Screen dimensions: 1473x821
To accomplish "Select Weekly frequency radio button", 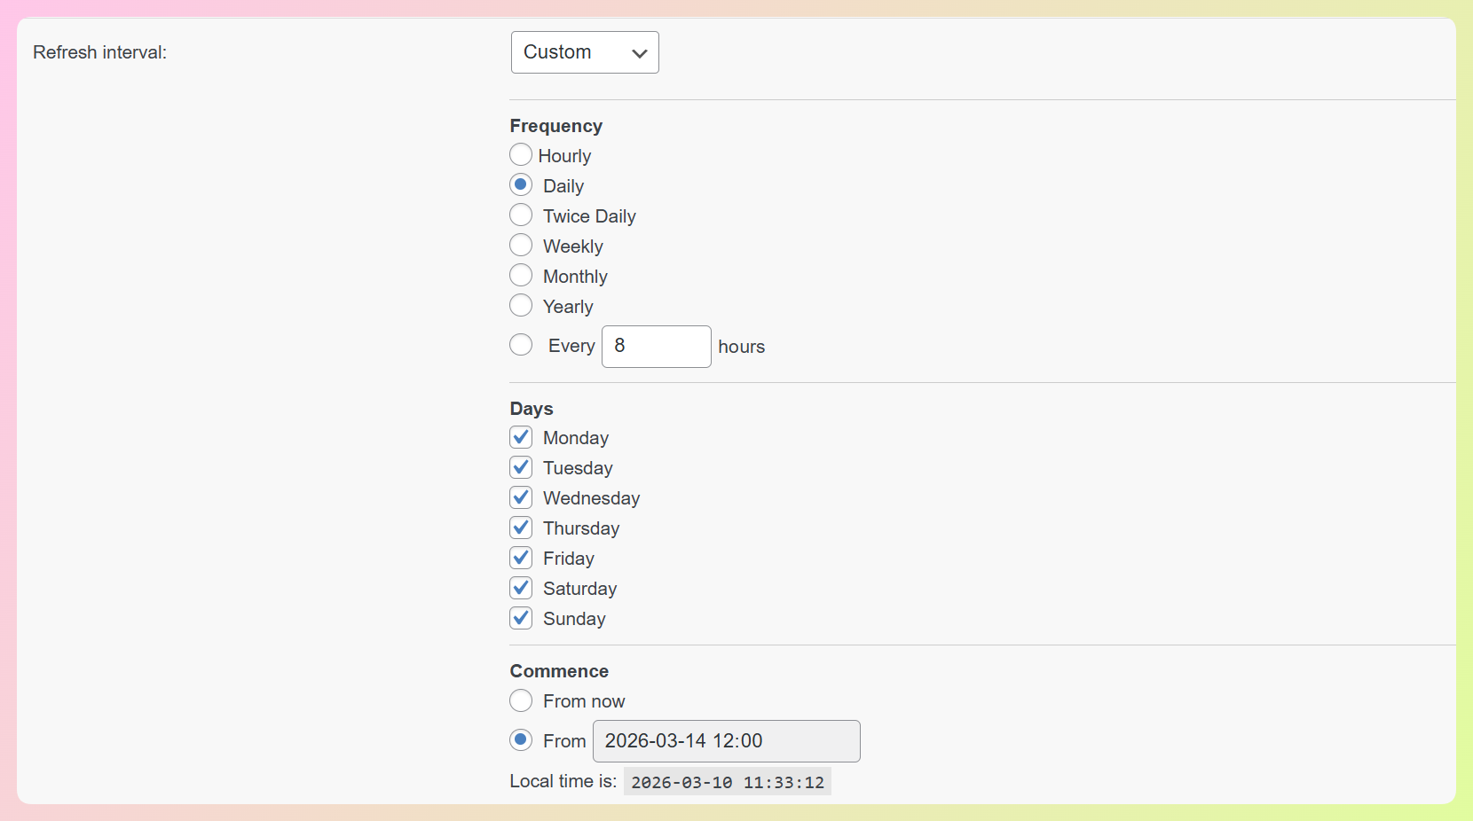I will pyautogui.click(x=521, y=246).
